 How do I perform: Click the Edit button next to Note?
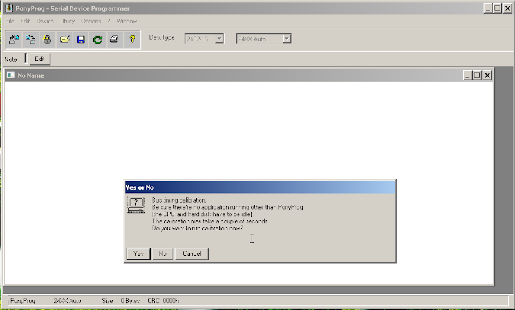point(40,59)
